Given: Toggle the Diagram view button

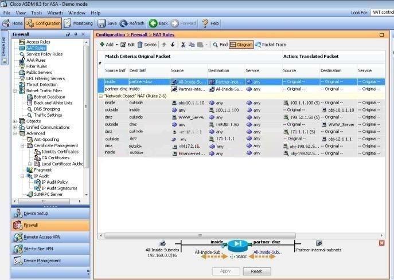Looking at the screenshot, I should (241, 45).
